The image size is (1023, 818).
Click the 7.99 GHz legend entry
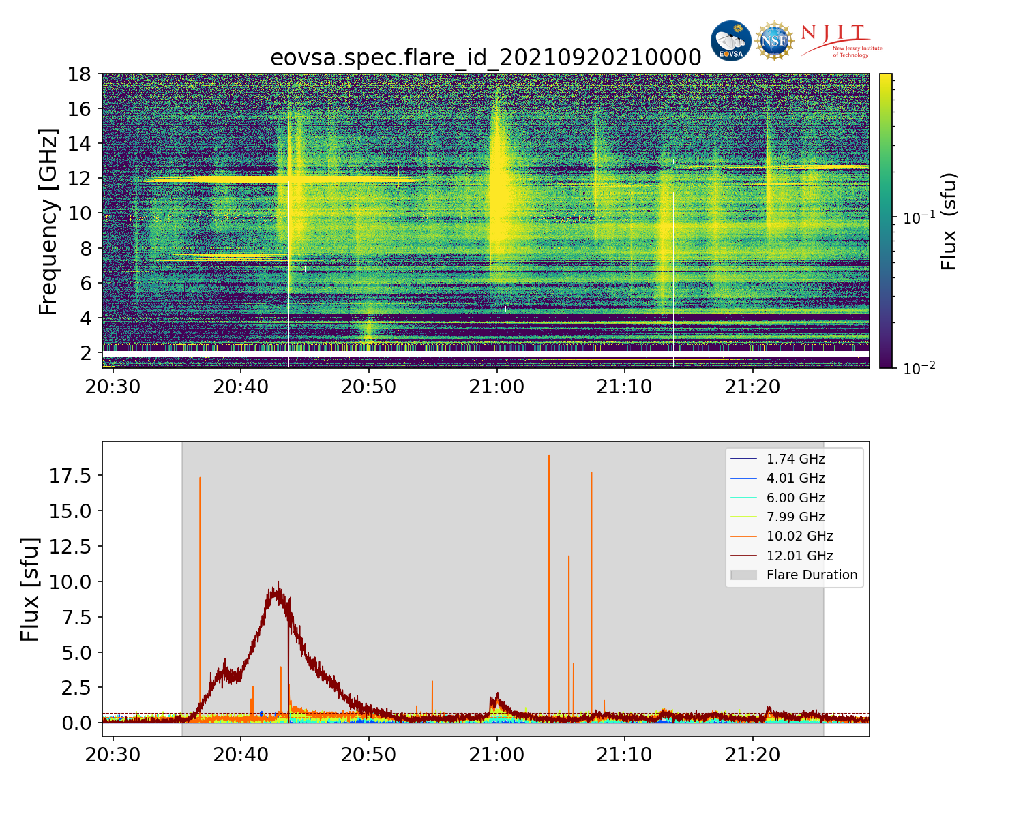pyautogui.click(x=795, y=517)
